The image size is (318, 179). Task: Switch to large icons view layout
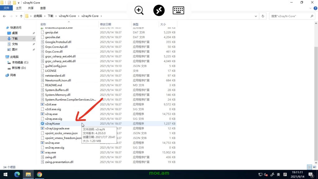click(314, 167)
